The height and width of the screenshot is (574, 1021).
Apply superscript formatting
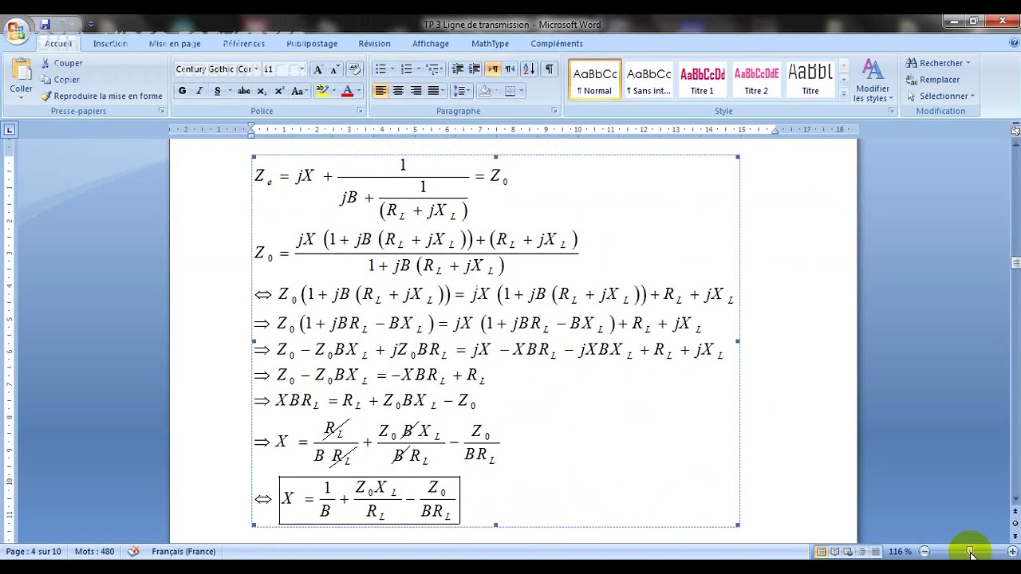point(279,91)
